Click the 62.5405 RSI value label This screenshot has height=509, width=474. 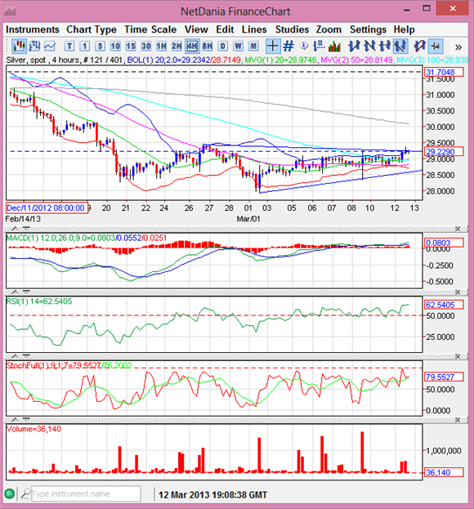tap(444, 305)
